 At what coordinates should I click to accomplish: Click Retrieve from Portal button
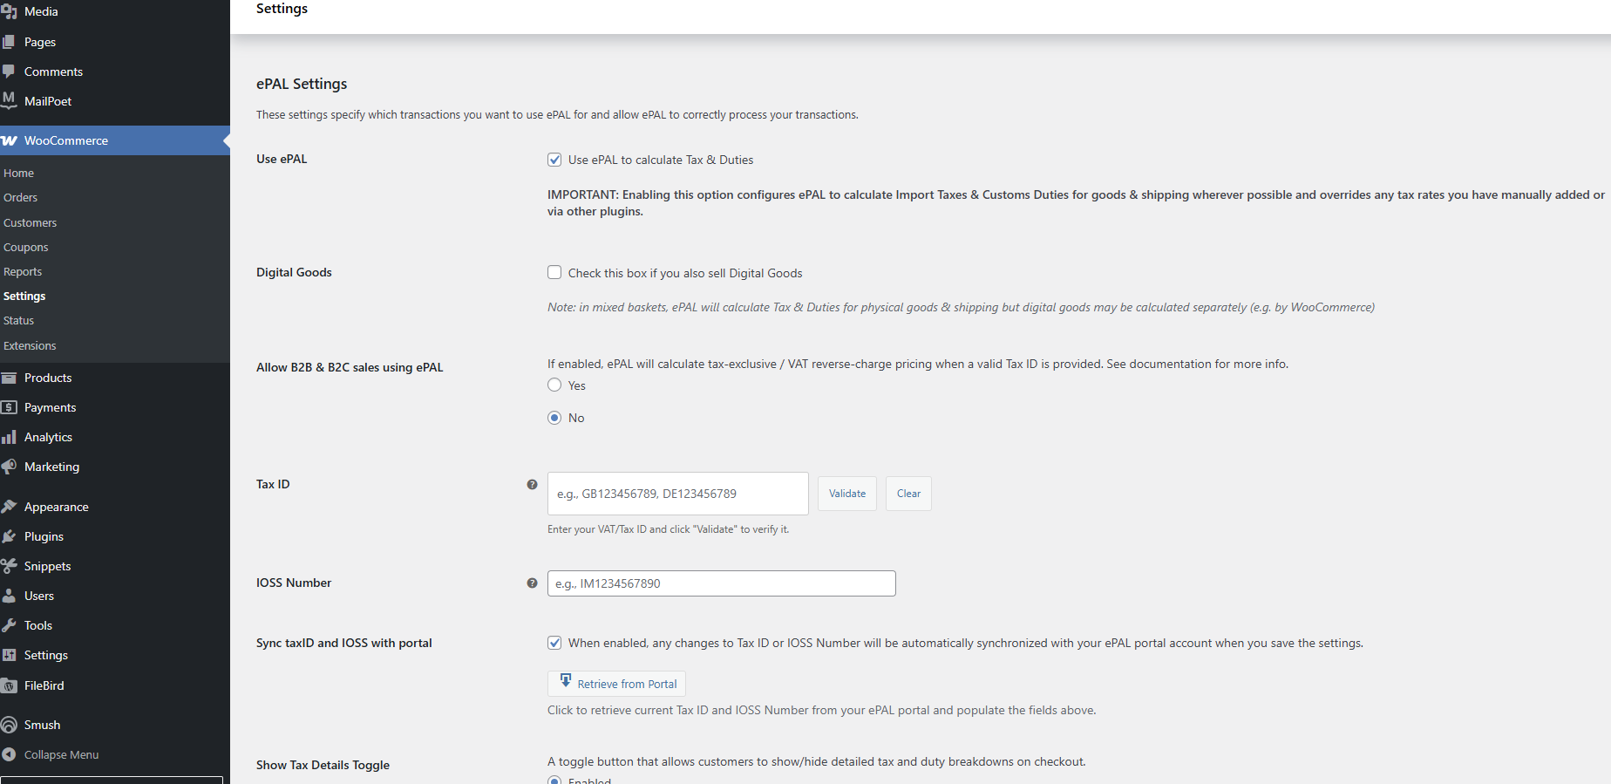616,684
